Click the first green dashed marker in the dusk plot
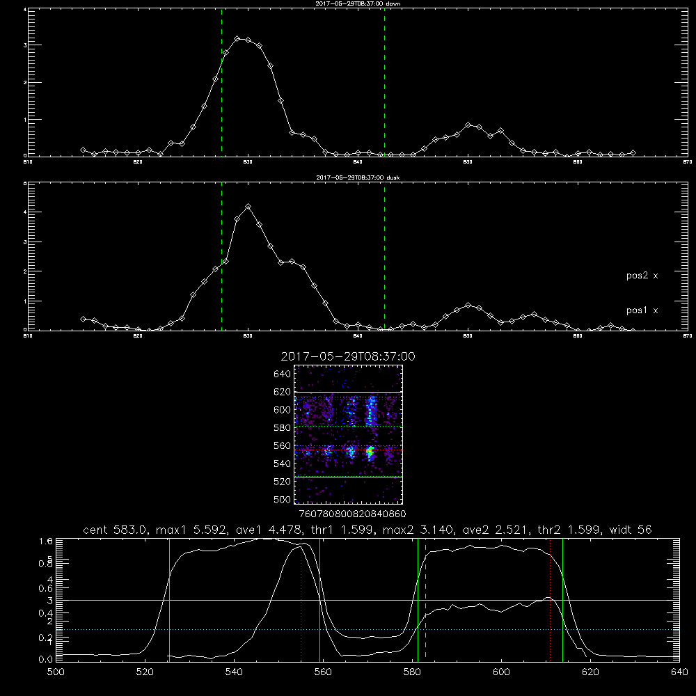 [221, 257]
